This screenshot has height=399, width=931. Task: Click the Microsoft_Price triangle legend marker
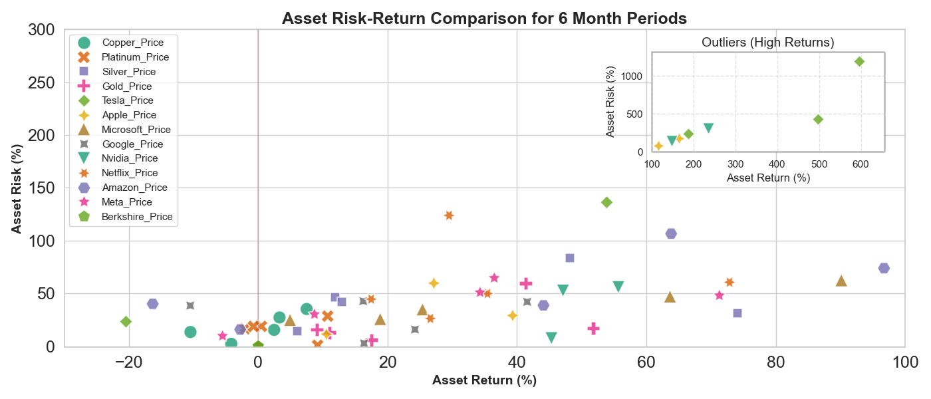coord(84,129)
